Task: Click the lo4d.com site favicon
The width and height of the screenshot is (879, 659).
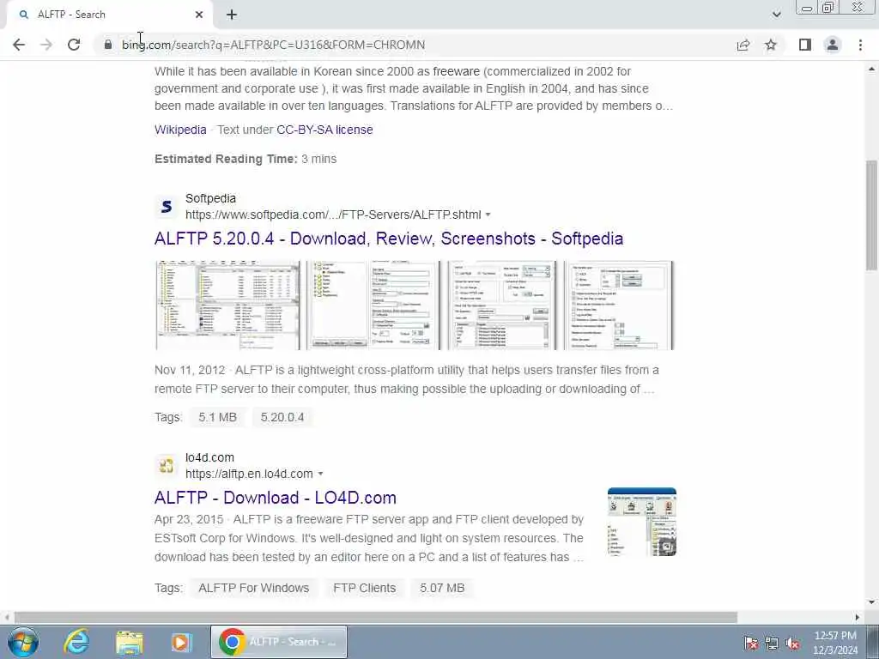Action: (166, 466)
